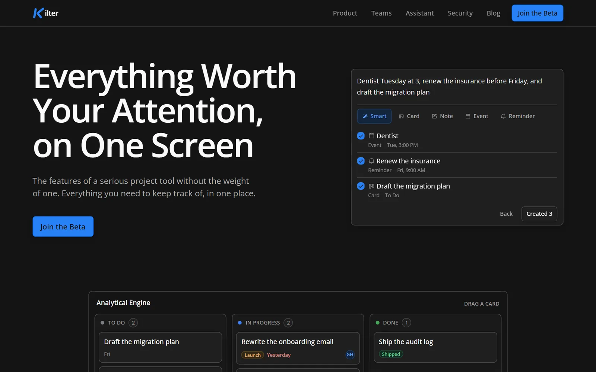
Task: Open the Assistant nav link
Action: (419, 13)
